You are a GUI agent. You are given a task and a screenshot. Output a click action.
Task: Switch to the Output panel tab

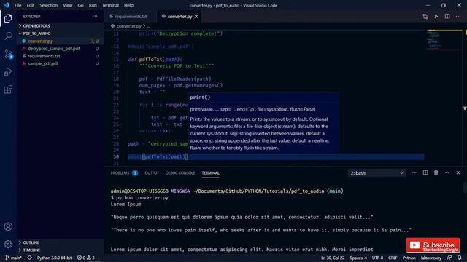tap(152, 173)
